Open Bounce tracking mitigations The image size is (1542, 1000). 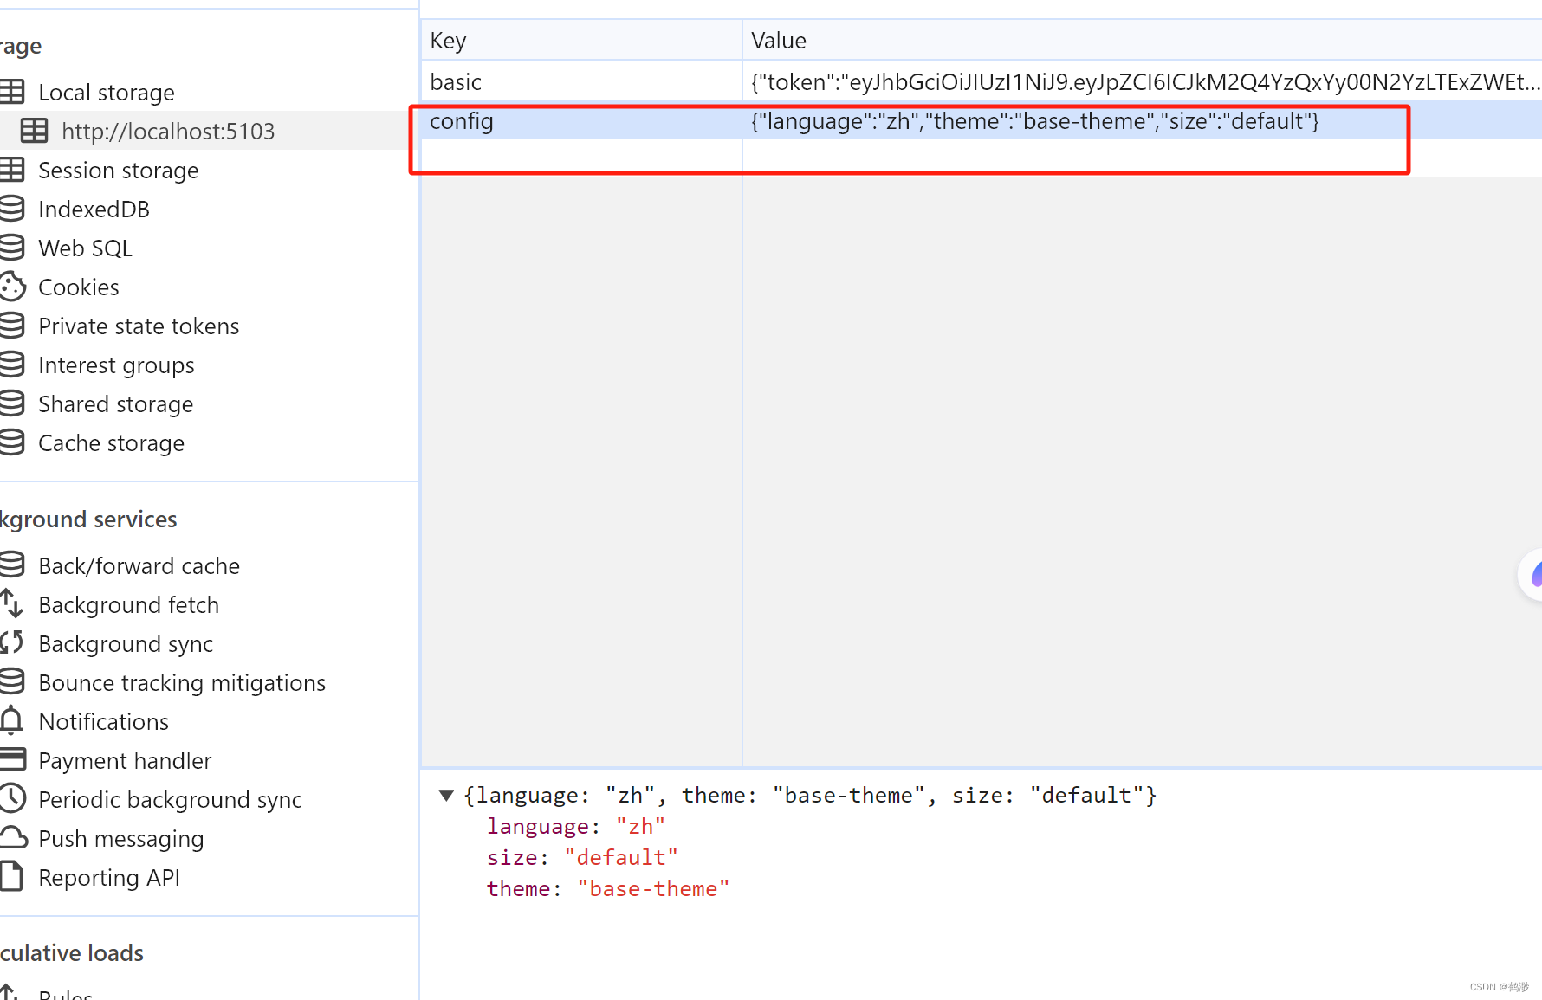coord(181,682)
